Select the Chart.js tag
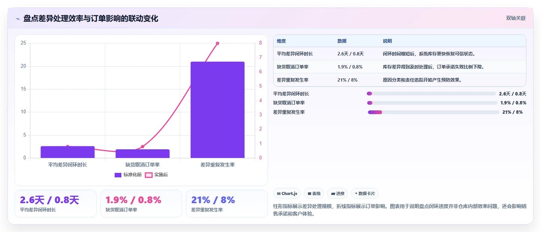541x232 pixels. pos(287,193)
